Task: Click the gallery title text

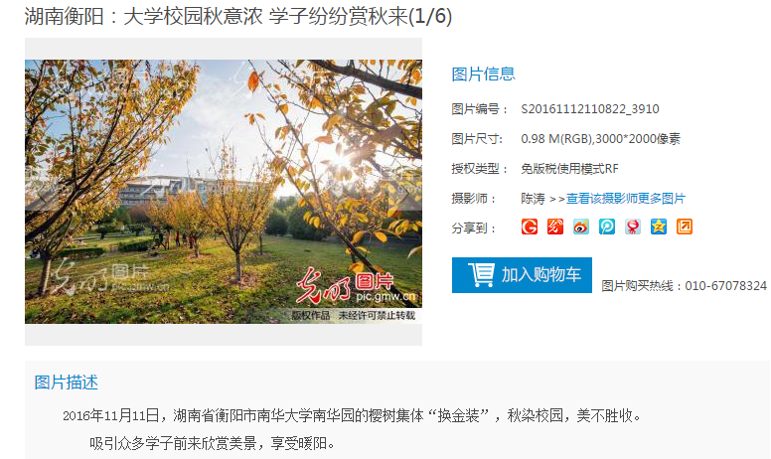Action: pyautogui.click(x=238, y=16)
